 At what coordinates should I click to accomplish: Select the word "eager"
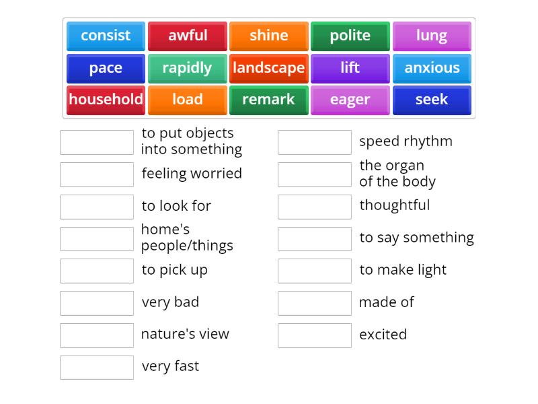click(350, 100)
